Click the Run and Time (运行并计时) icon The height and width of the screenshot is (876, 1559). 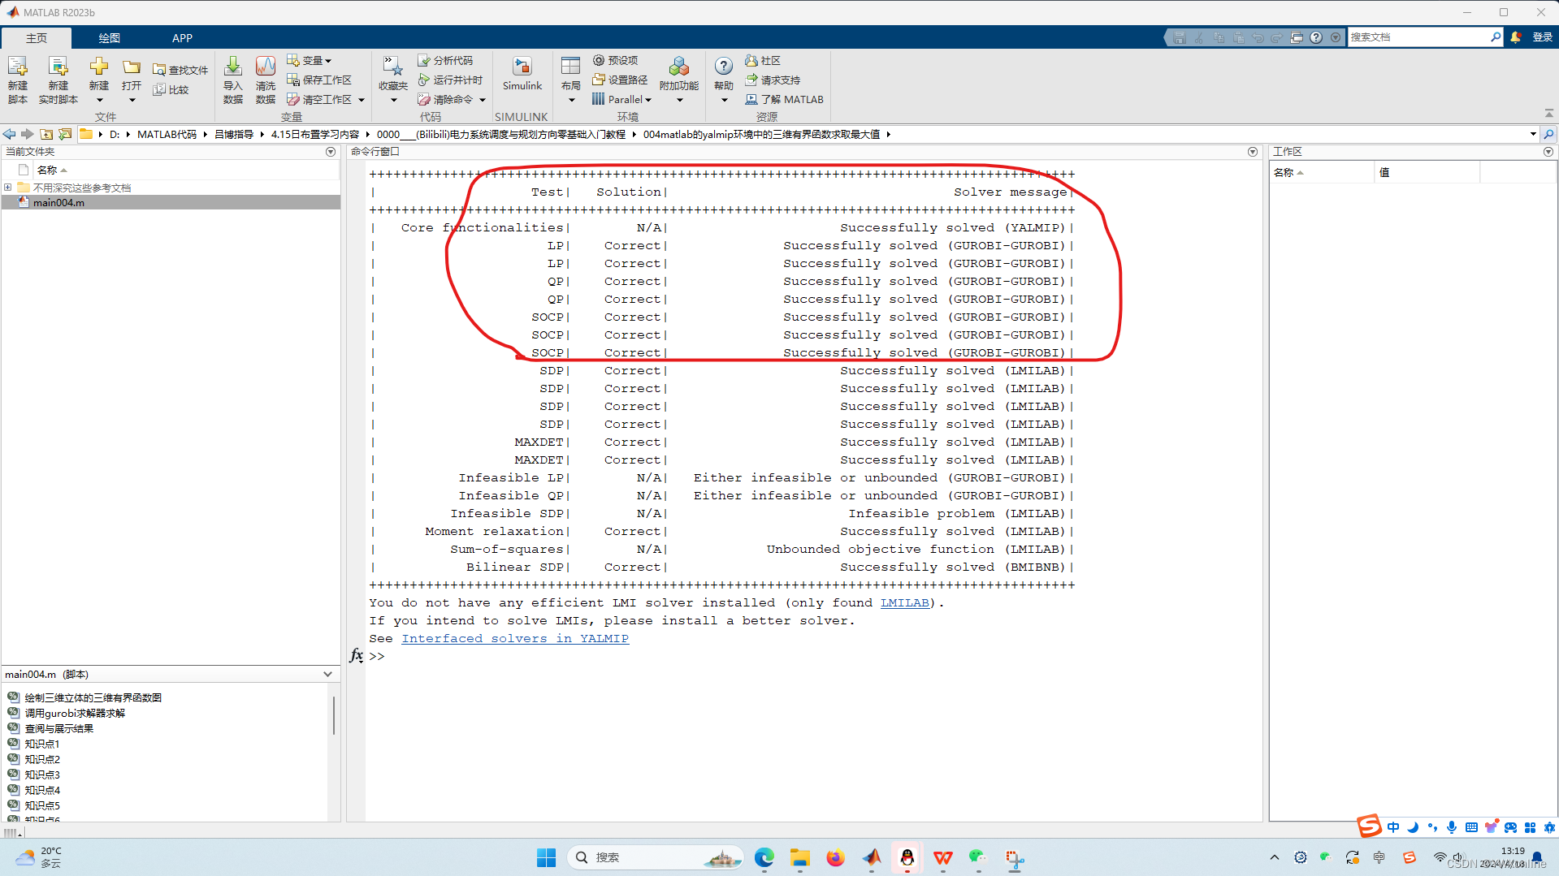point(452,79)
